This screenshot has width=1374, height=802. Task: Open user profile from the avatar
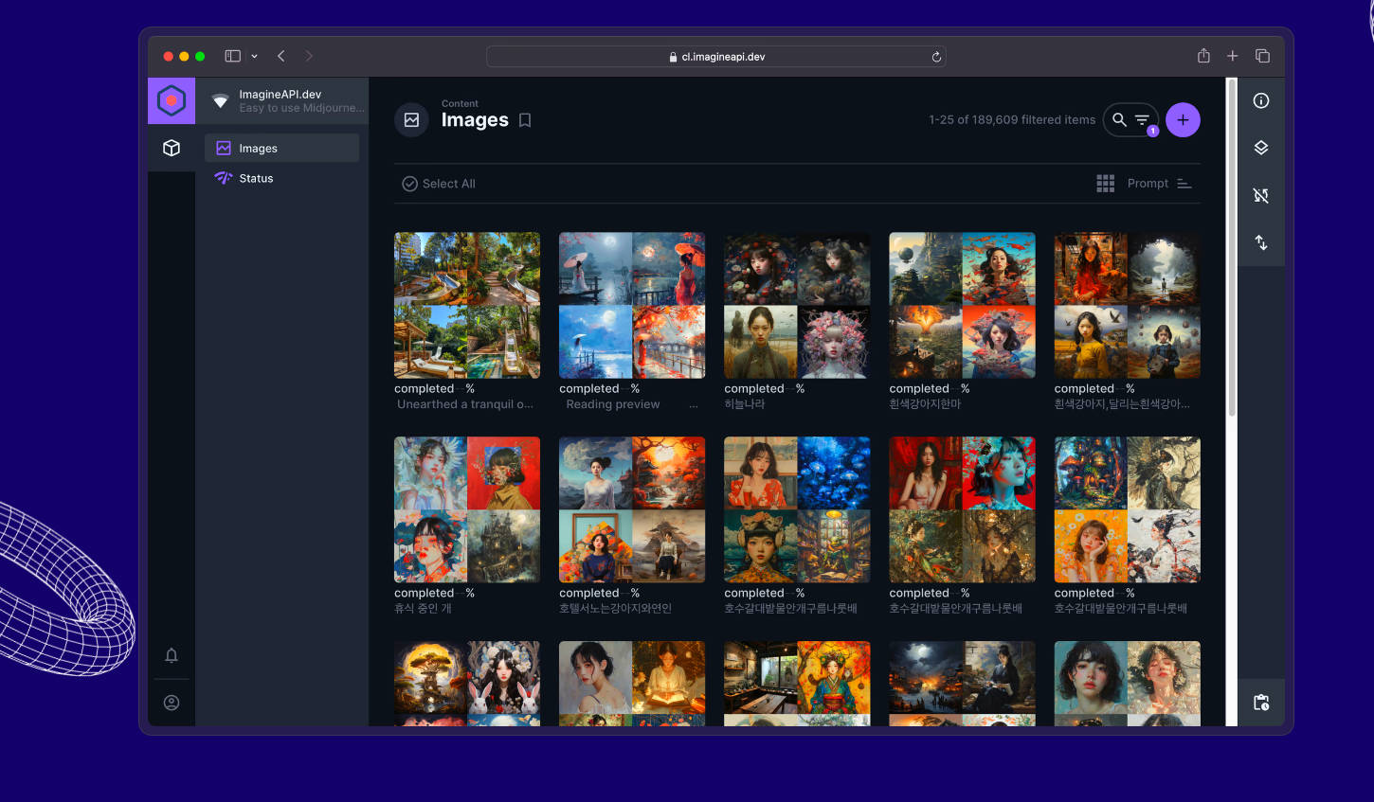[172, 703]
